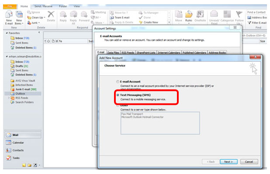Click the Shortcuts icon in navigation bar

click(35, 165)
